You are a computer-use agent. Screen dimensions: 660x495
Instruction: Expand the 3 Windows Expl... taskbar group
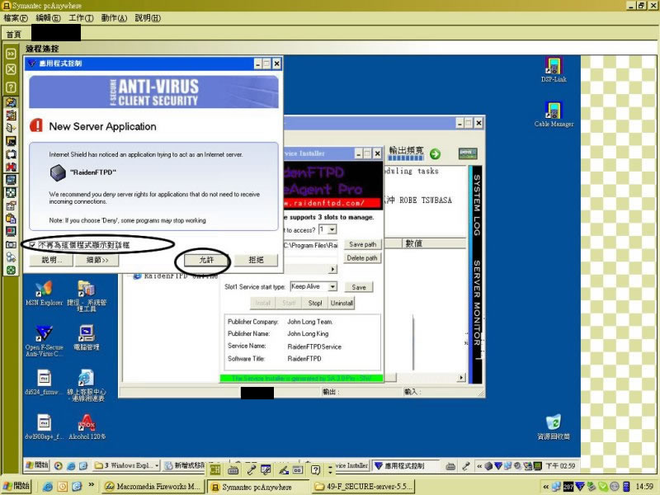click(x=157, y=465)
